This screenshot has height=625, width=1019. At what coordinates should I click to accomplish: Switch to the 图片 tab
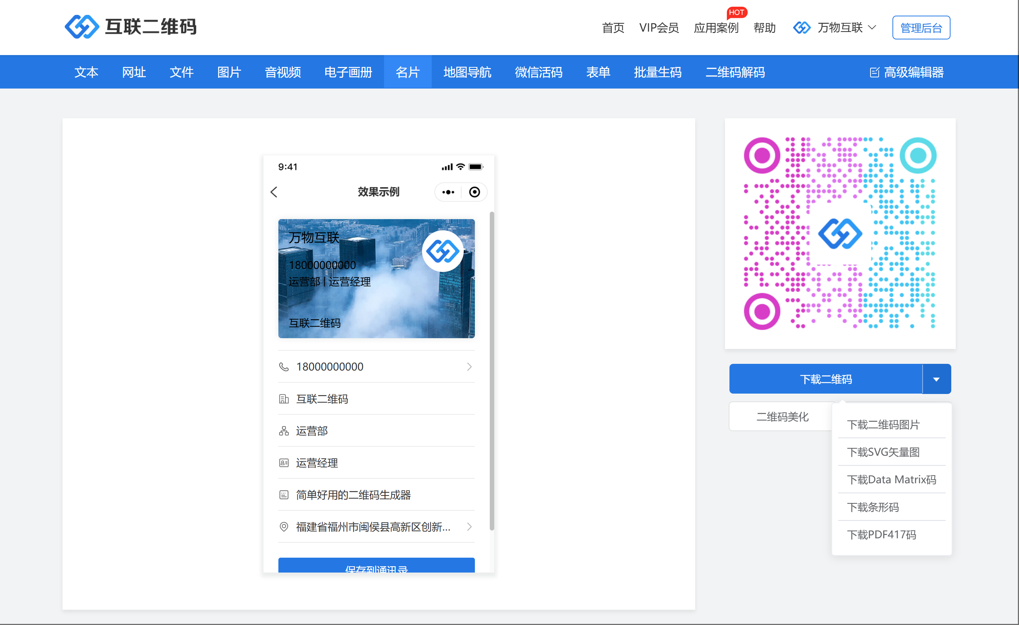tap(229, 72)
